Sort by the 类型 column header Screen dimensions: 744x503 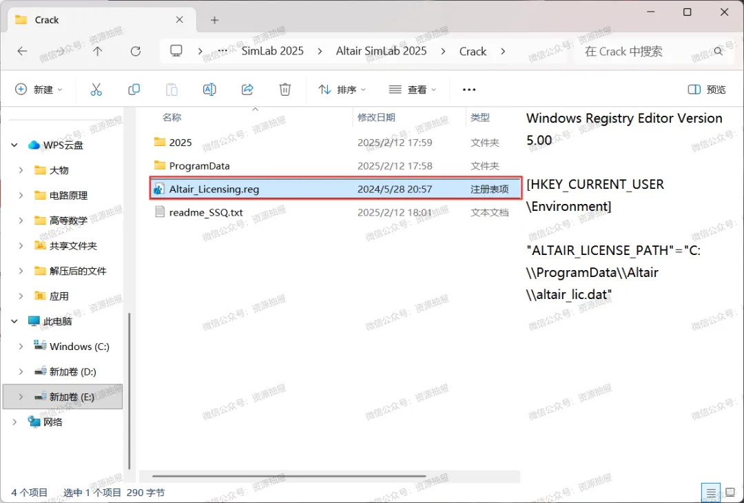479,117
